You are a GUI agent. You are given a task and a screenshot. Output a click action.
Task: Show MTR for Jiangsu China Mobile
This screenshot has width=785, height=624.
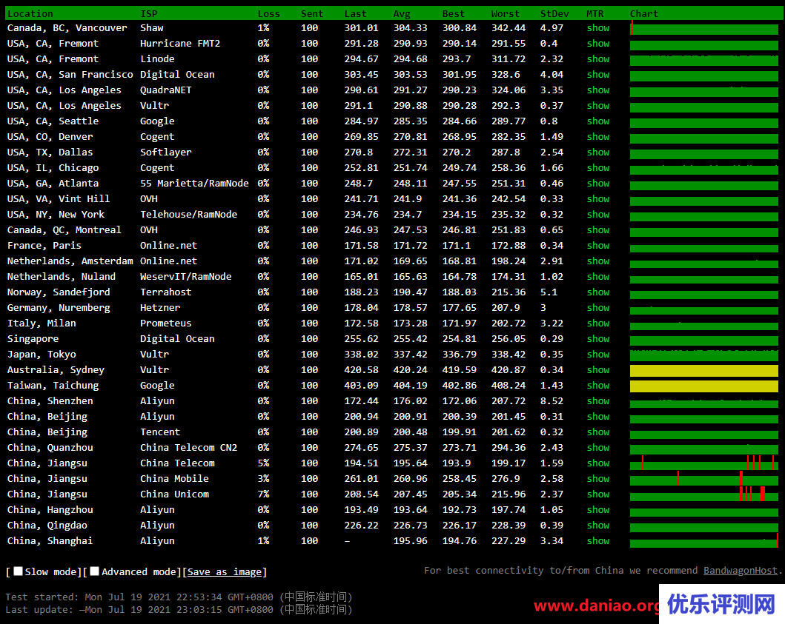[598, 478]
